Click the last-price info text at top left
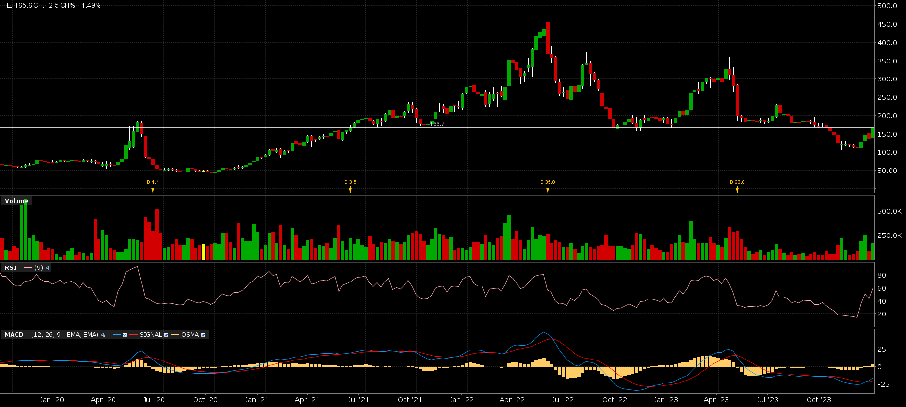This screenshot has height=407, width=906. (53, 6)
